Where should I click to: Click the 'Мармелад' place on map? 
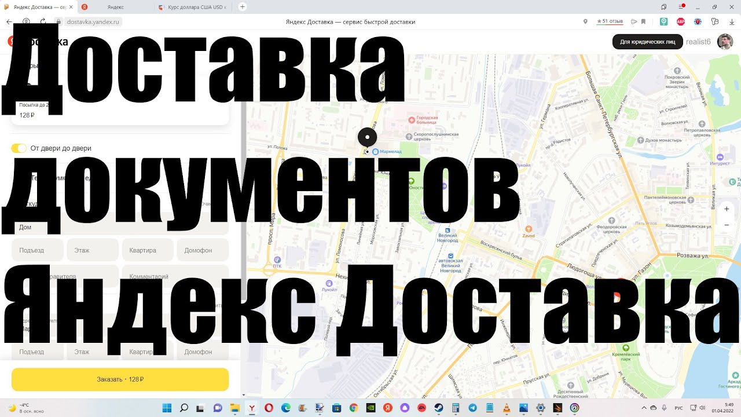[x=387, y=152]
